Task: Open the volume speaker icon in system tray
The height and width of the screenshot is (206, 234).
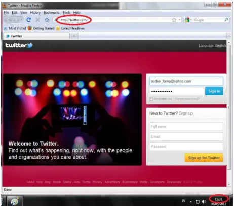Action: click(x=204, y=201)
